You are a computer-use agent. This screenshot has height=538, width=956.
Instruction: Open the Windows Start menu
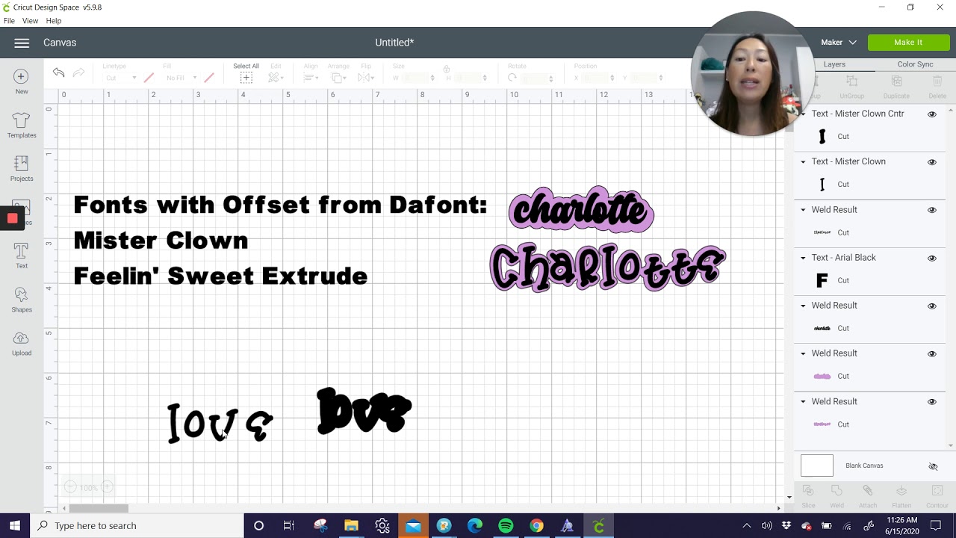coord(15,526)
